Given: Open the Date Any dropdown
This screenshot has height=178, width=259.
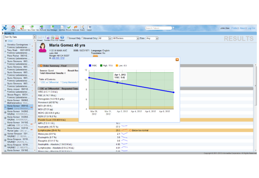Looking at the screenshot, I should [152, 38].
